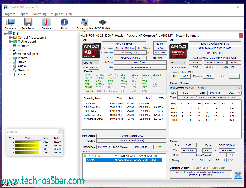246x188 pixels.
Task: Select the ATAPI hp CDDVDW drive row
Action: point(124,160)
